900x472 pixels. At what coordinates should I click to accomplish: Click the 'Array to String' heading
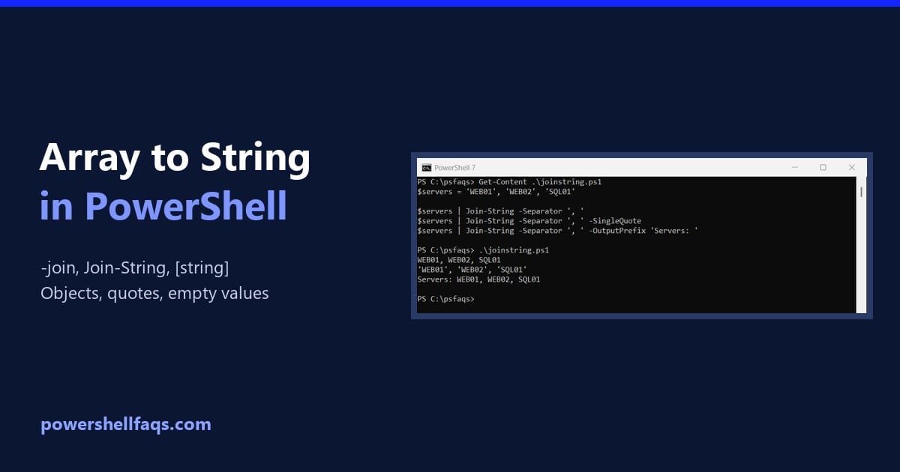click(175, 159)
